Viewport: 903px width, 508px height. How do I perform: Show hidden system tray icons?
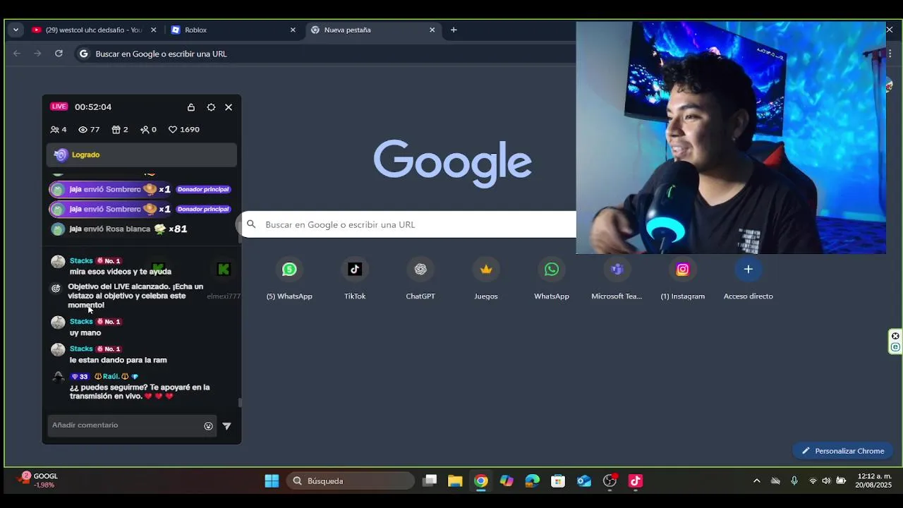pos(757,481)
